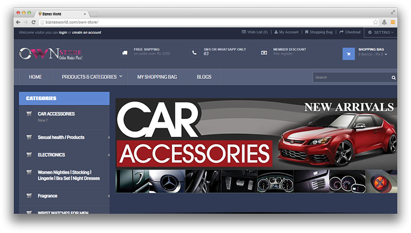Click the login link
The height and width of the screenshot is (233, 411).
(x=63, y=32)
